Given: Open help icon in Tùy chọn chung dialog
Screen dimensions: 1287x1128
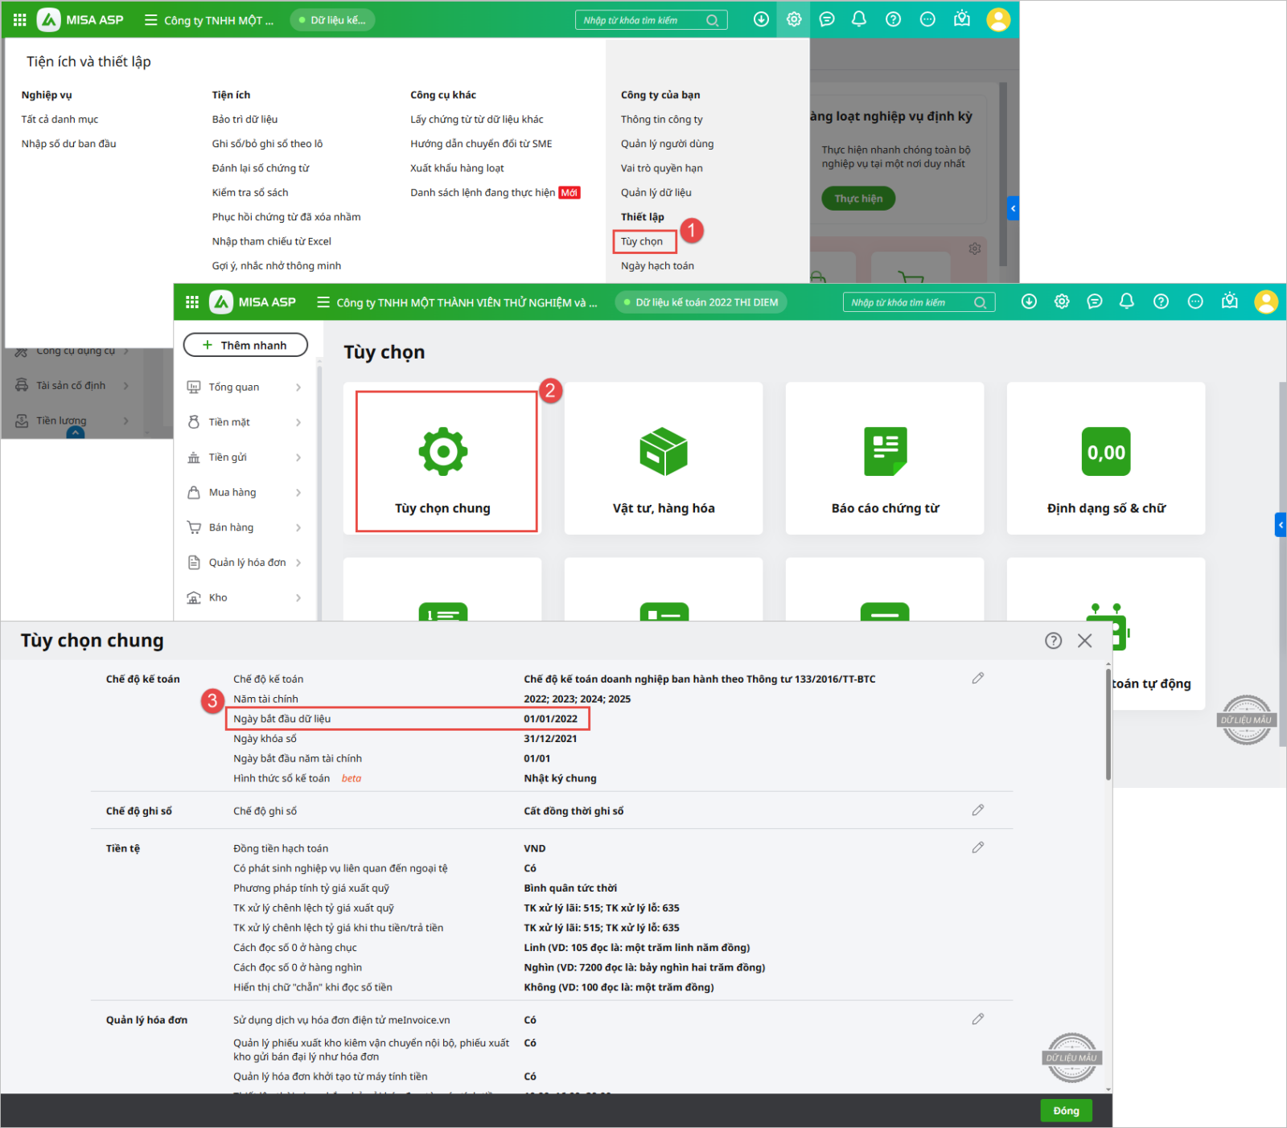Looking at the screenshot, I should point(1053,641).
